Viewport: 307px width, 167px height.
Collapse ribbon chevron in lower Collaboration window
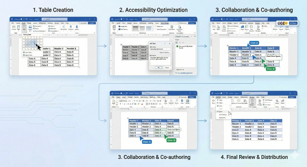195,107
